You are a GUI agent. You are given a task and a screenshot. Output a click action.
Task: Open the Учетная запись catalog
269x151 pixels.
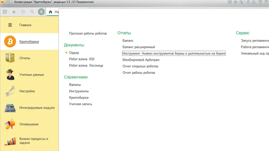(x=80, y=104)
